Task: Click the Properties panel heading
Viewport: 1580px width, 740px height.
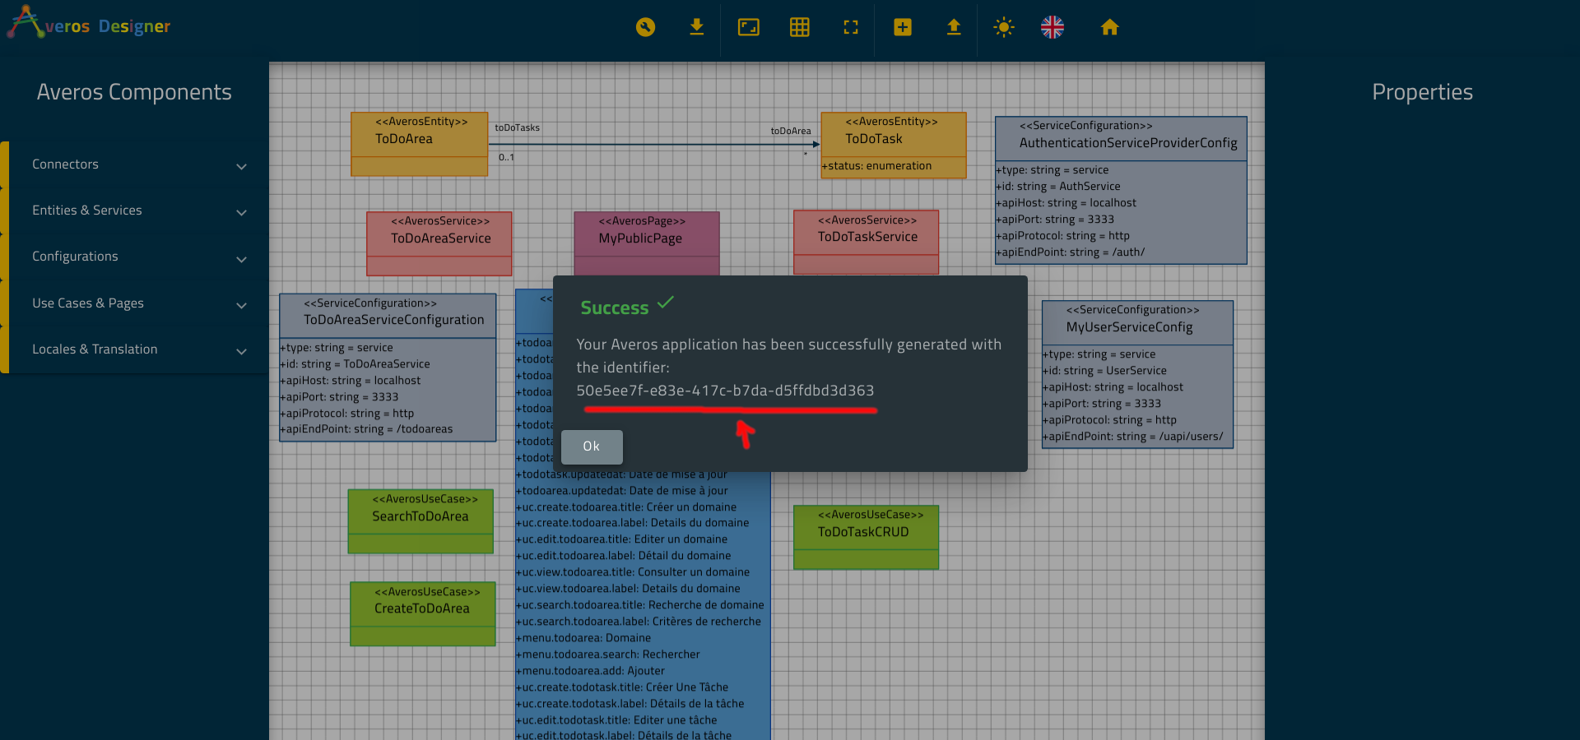Action: pos(1422,92)
